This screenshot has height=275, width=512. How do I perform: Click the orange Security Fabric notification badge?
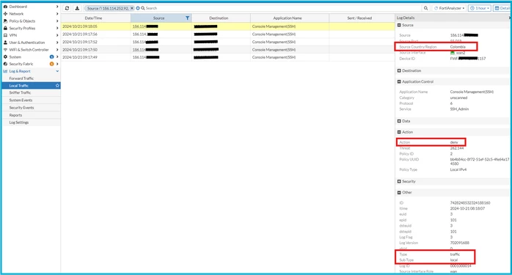tap(51, 64)
